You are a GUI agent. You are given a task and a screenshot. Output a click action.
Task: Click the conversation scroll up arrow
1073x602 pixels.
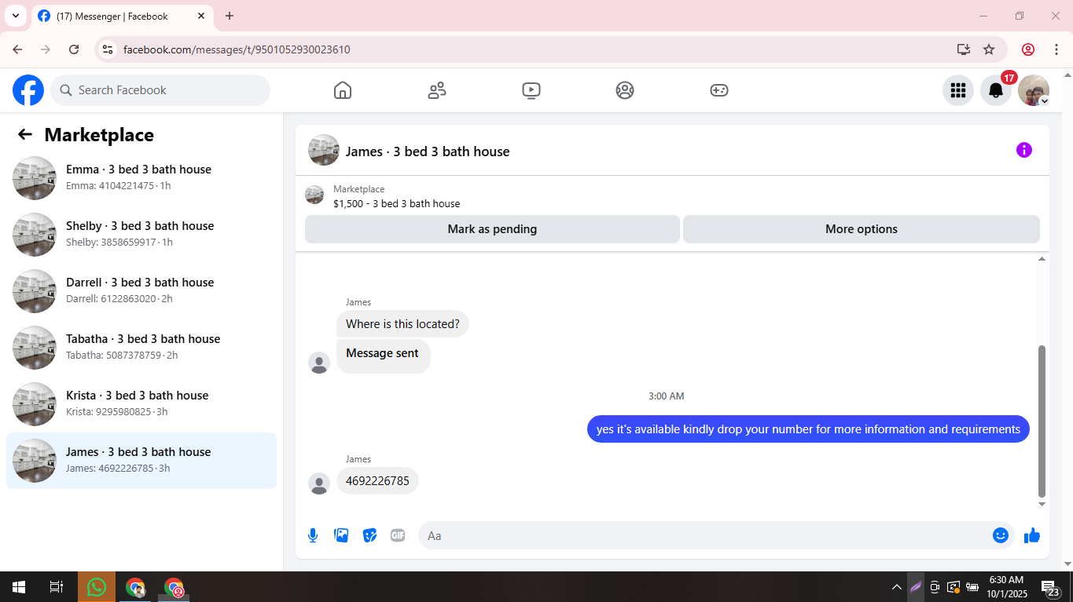click(x=1042, y=258)
